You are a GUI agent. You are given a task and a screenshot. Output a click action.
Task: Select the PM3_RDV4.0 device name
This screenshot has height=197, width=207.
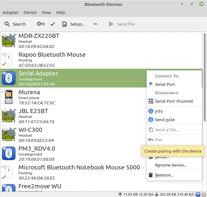(x=37, y=149)
